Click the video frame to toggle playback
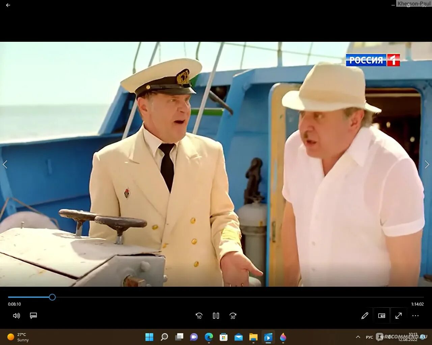Image resolution: width=432 pixels, height=345 pixels. [216, 164]
